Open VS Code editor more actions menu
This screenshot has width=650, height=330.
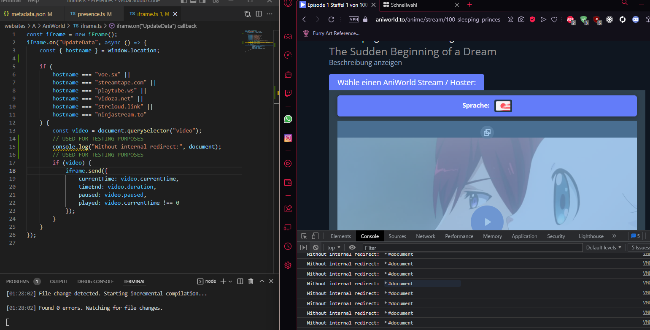point(270,14)
